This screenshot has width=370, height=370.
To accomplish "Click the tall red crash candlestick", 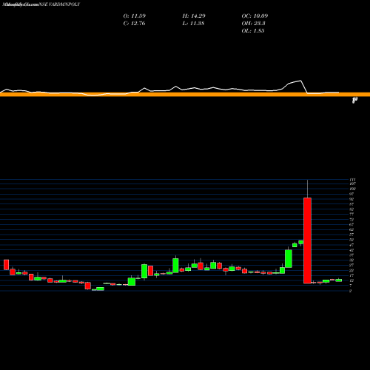I will coord(307,240).
